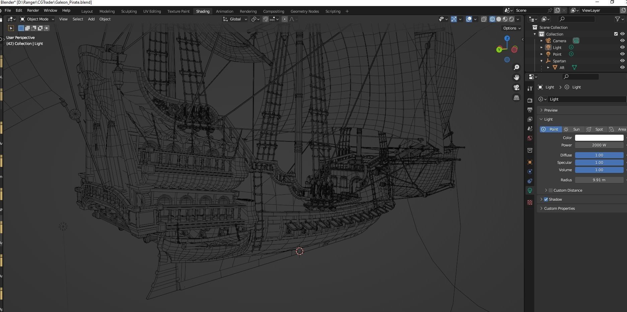Open the Output properties tab
This screenshot has width=627, height=312.
coord(530,110)
